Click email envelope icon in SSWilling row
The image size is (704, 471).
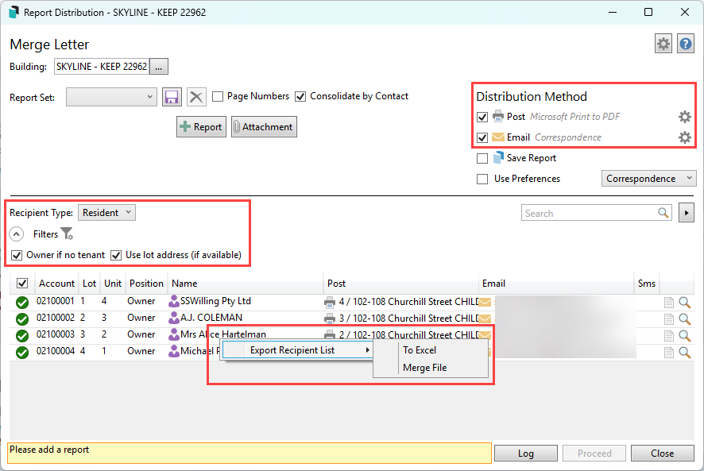pos(485,302)
